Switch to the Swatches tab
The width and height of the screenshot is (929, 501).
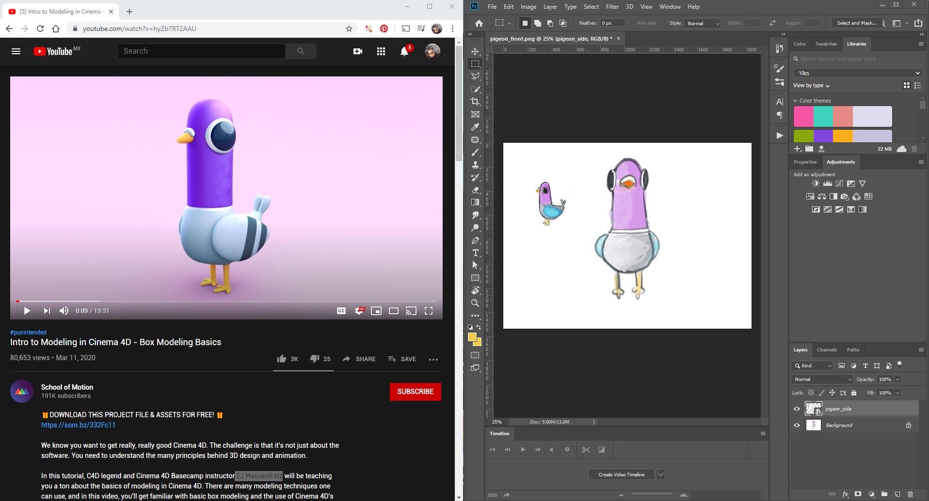pyautogui.click(x=826, y=44)
